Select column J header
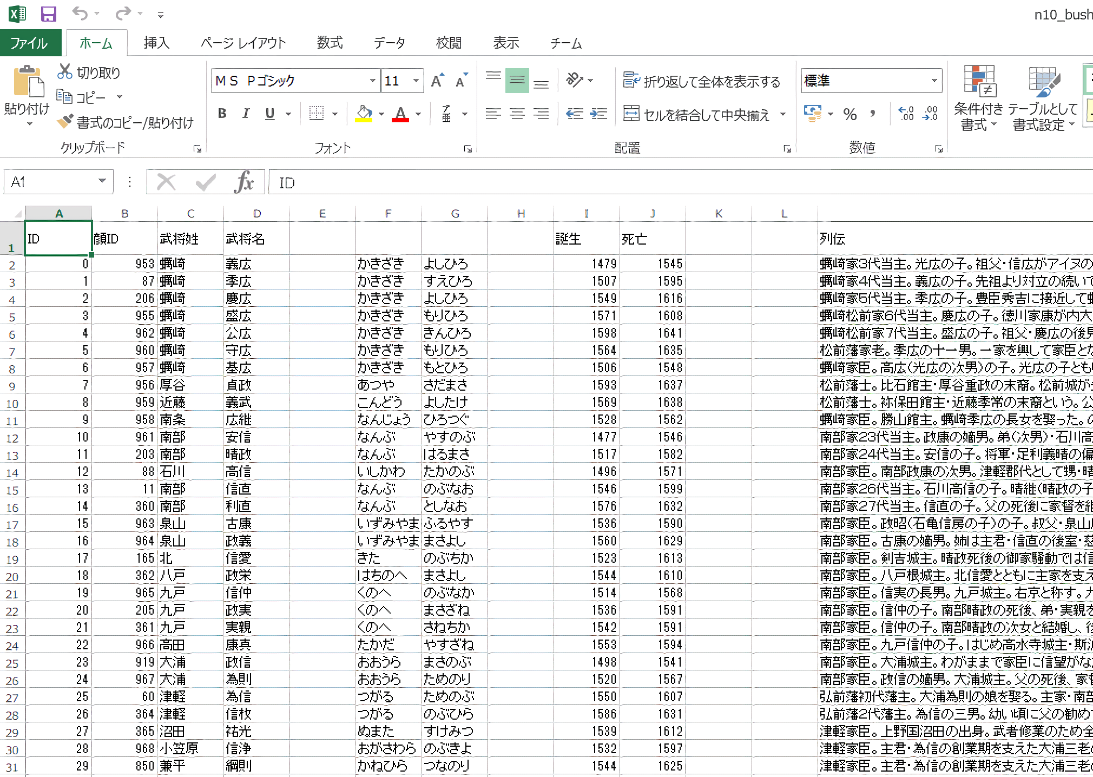Image resolution: width=1093 pixels, height=777 pixels. pos(653,214)
